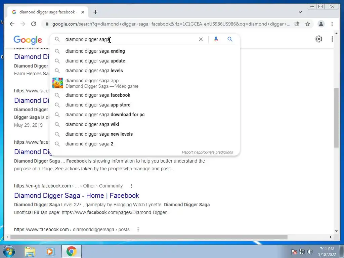
Task: Click the vertical scrollbar up arrow
Action: pos(336,33)
